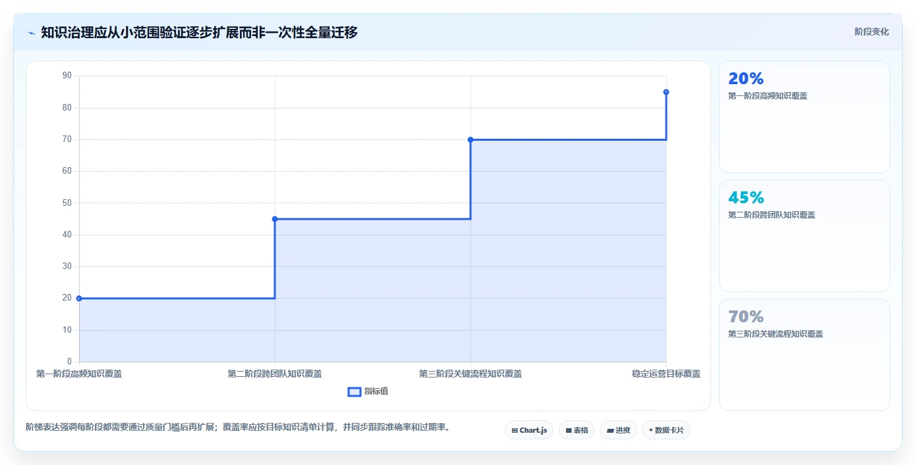The height and width of the screenshot is (465, 916).
Task: Click the title 知识治理应从小范围验证逐步扩展
Action: click(199, 32)
